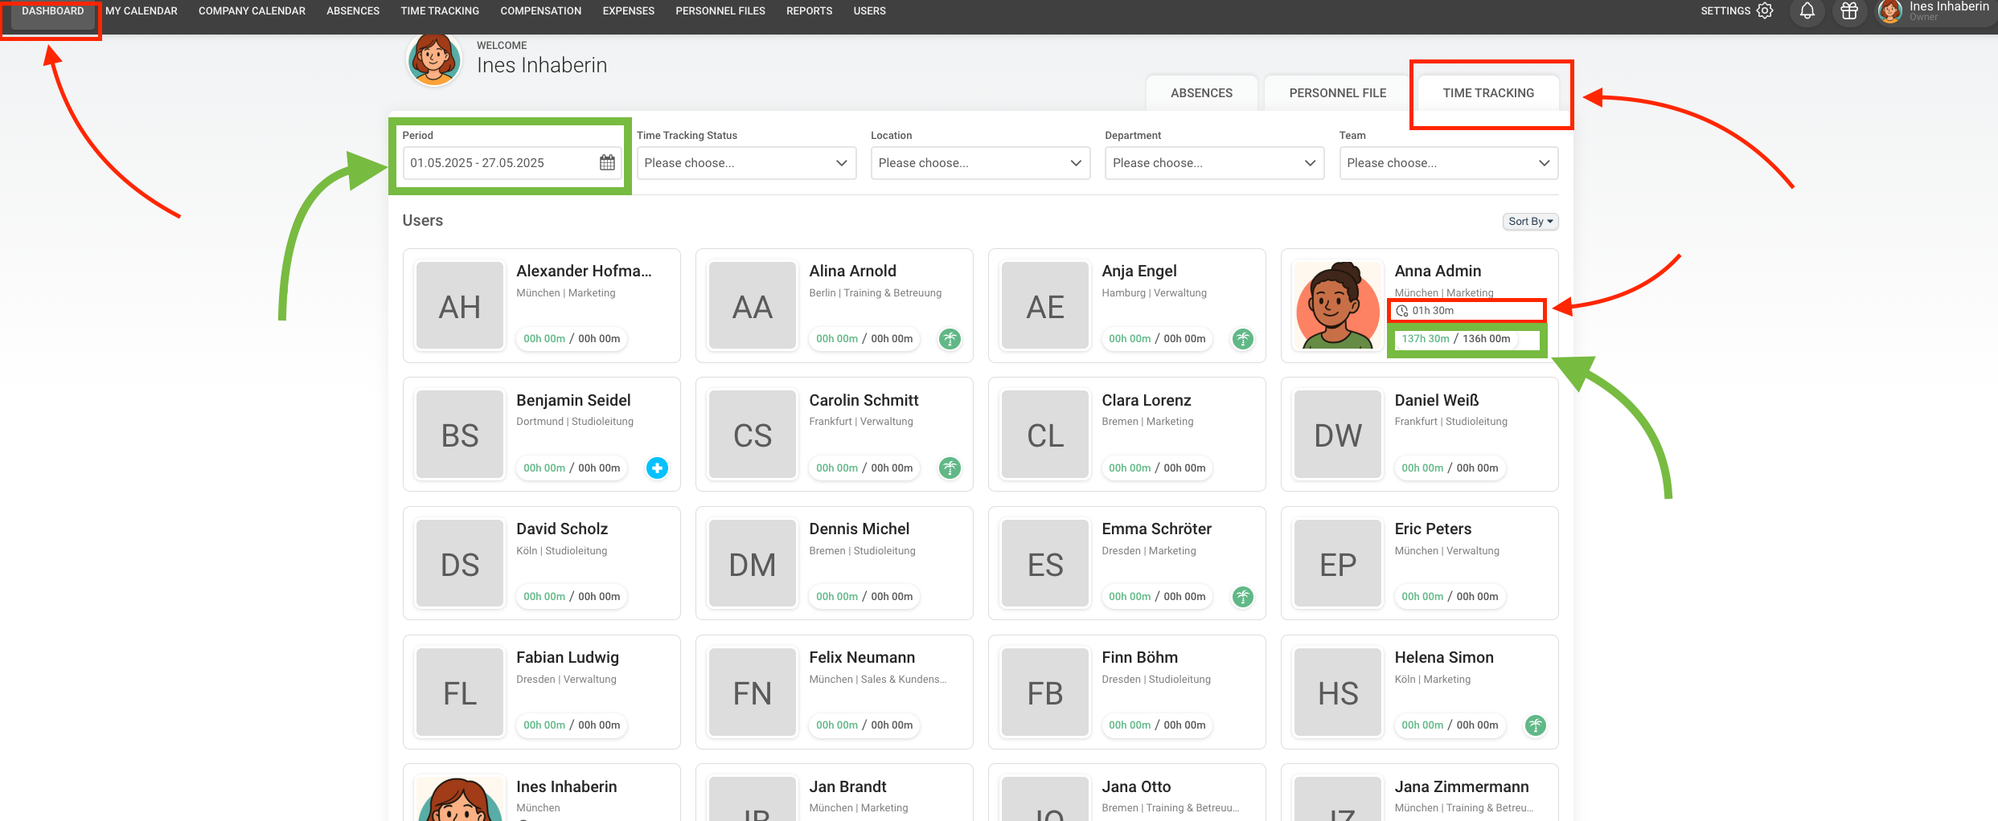This screenshot has height=821, width=1998.
Task: Open Finn Böhm user name
Action: coord(1139,658)
